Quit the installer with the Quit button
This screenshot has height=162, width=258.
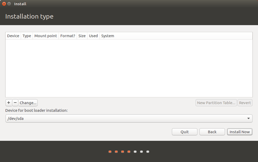click(185, 132)
